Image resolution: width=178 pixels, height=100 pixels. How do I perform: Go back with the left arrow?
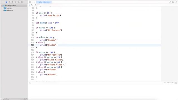[33, 2]
